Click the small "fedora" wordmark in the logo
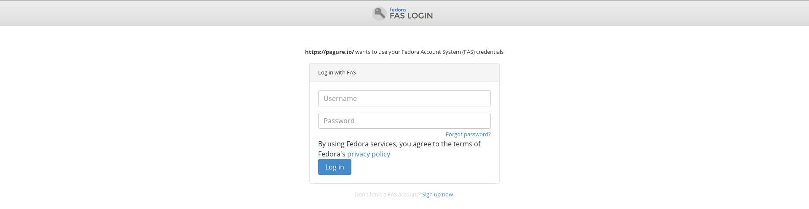The width and height of the screenshot is (809, 209). (398, 10)
